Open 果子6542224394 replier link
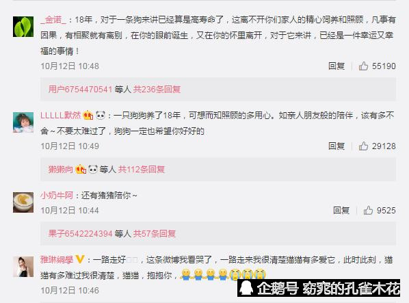Image resolution: width=409 pixels, height=303 pixels. (x=80, y=233)
